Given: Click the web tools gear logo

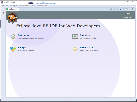Looking at the screenshot, I should coord(12,17).
